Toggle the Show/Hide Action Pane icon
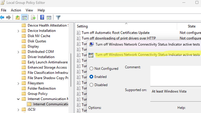 click(49, 18)
